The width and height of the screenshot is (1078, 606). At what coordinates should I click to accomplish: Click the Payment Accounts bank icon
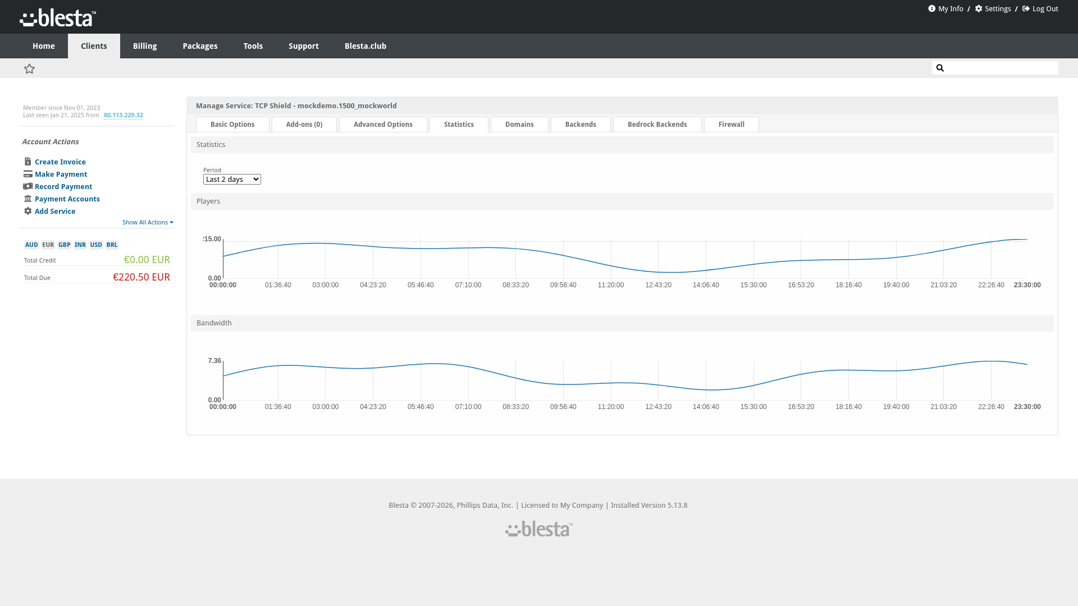28,199
